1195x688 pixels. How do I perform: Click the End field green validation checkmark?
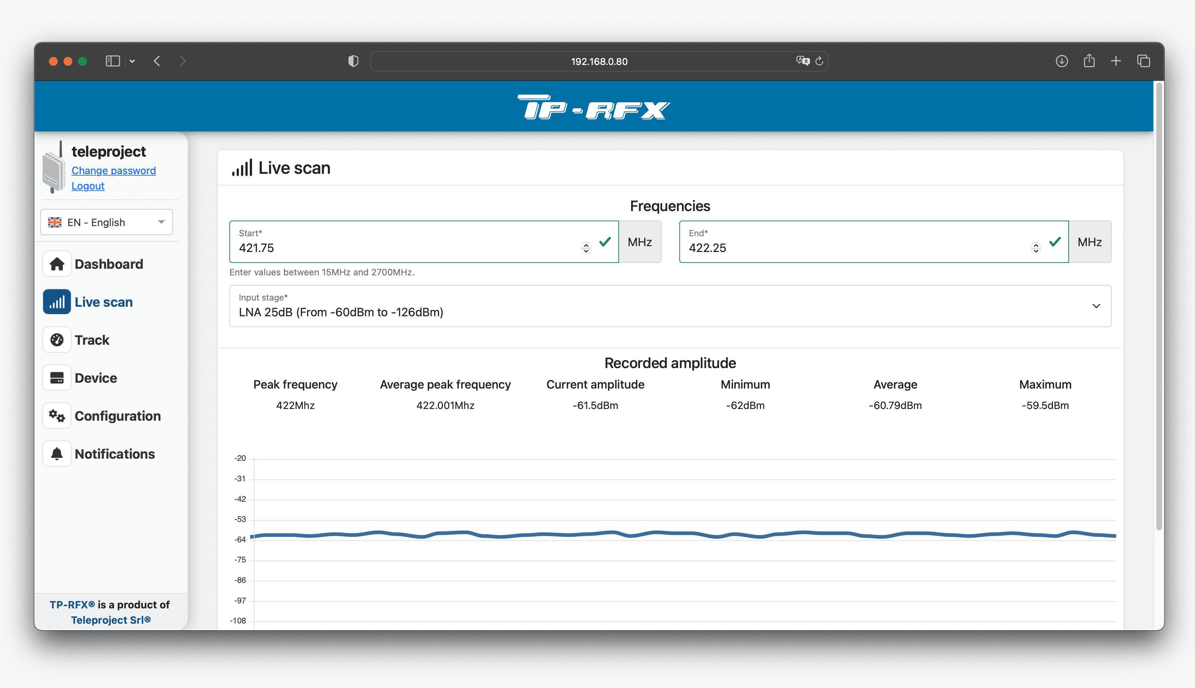[x=1055, y=241]
